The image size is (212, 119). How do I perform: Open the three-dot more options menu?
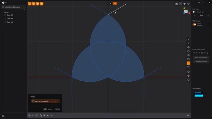(188, 115)
